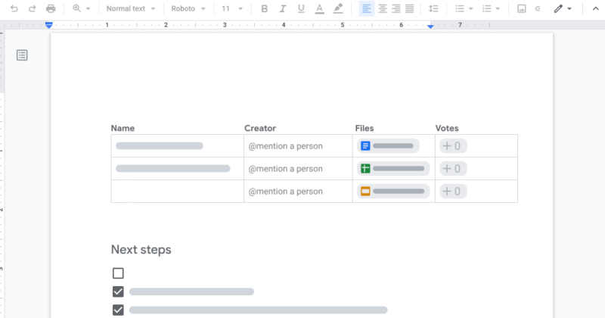Uncheck the last checked checklist item
Screen dimensions: 605x318
[x=118, y=310]
